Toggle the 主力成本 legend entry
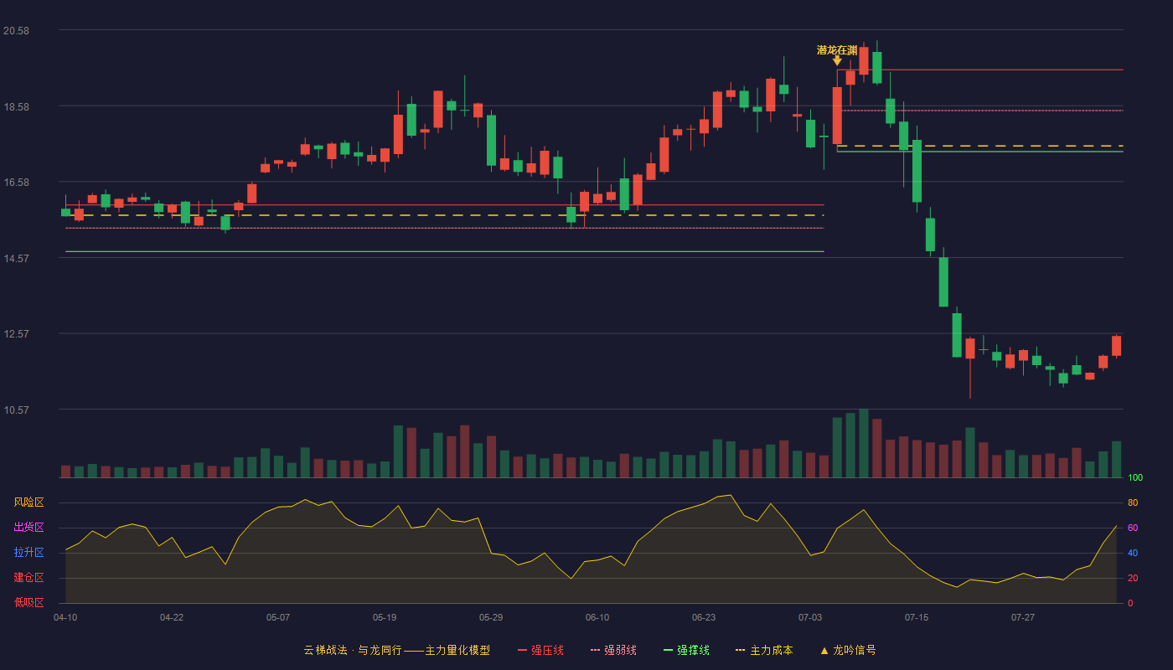Screen dimensions: 1173x670 763,650
